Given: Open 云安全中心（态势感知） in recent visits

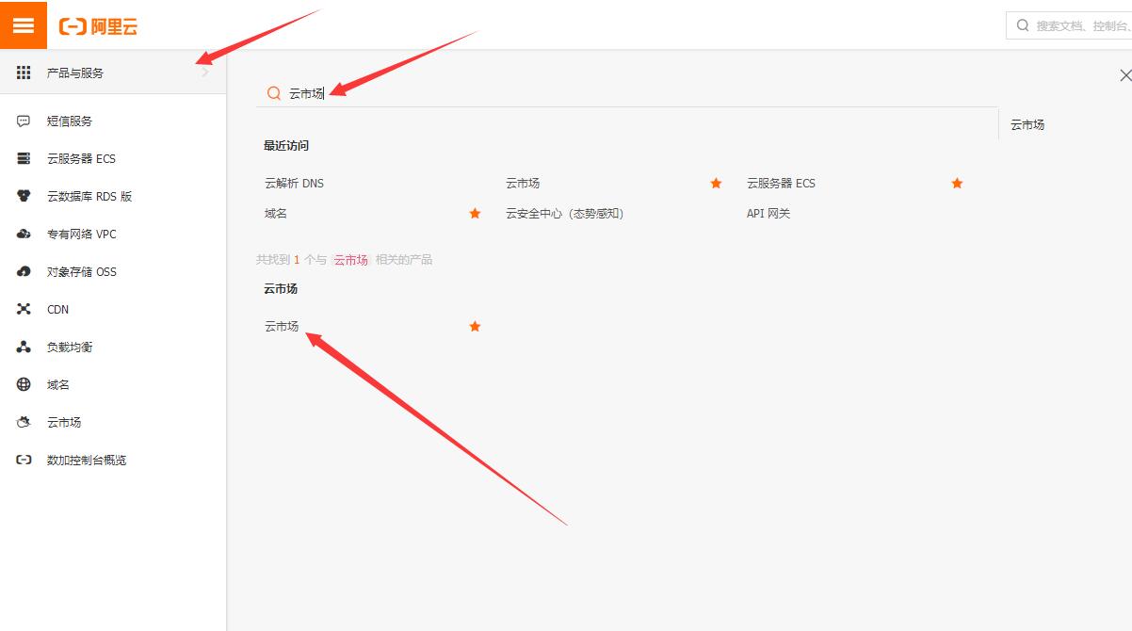Looking at the screenshot, I should (x=565, y=214).
